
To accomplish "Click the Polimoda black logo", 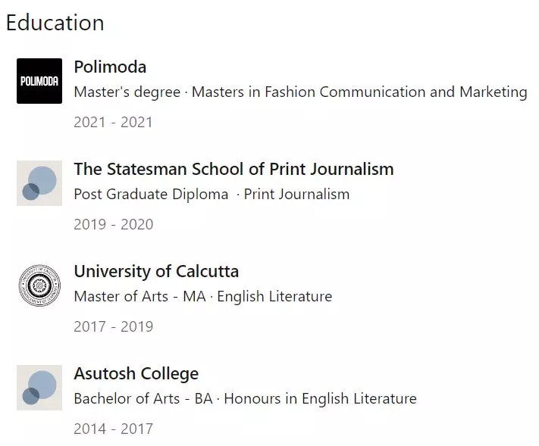I will 39,81.
